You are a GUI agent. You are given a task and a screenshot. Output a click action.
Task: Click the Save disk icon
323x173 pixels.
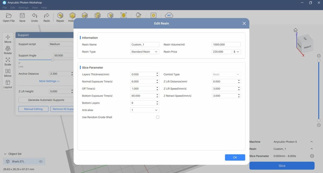coord(22,15)
